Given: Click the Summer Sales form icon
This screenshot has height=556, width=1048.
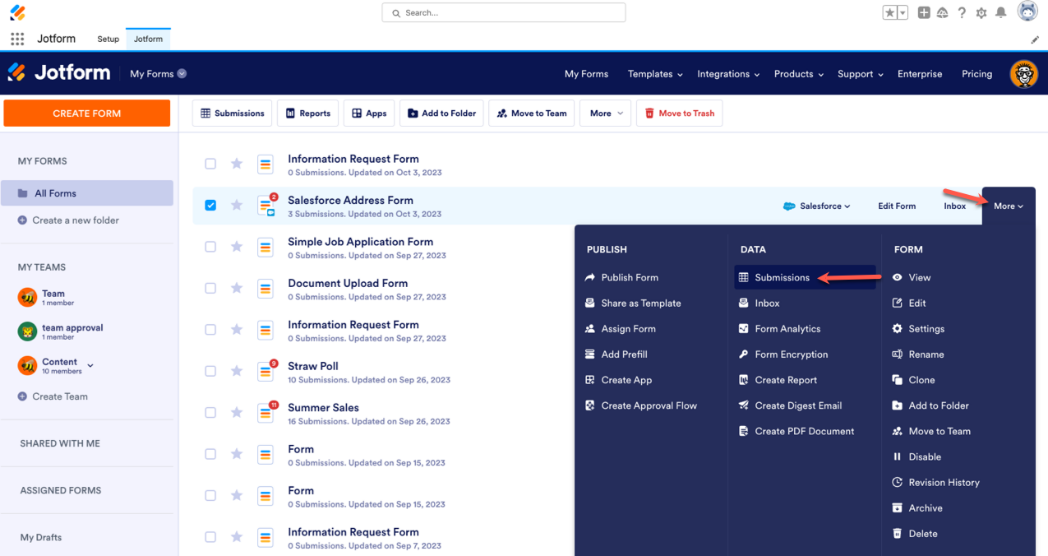Looking at the screenshot, I should tap(265, 412).
